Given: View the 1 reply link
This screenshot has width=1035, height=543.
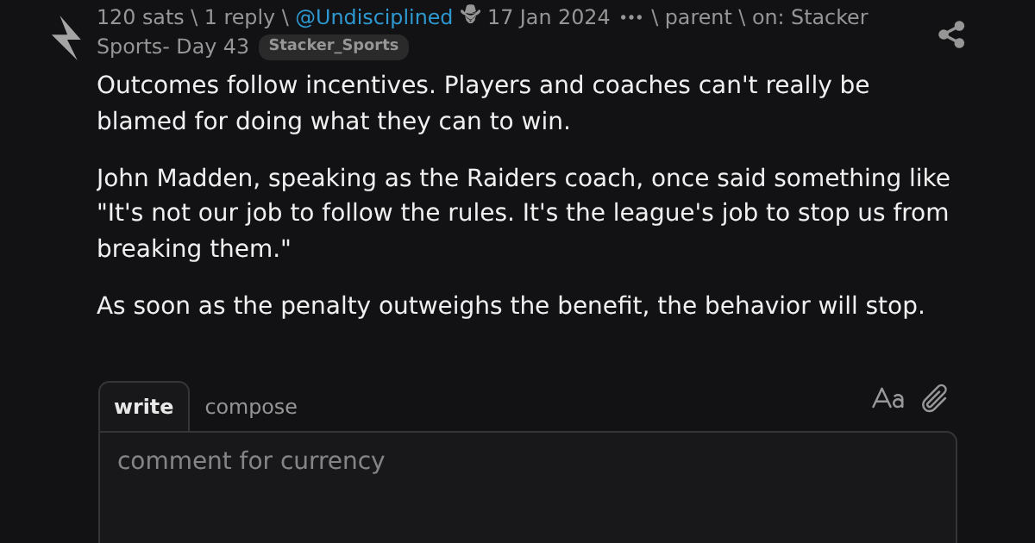Looking at the screenshot, I should tap(239, 17).
